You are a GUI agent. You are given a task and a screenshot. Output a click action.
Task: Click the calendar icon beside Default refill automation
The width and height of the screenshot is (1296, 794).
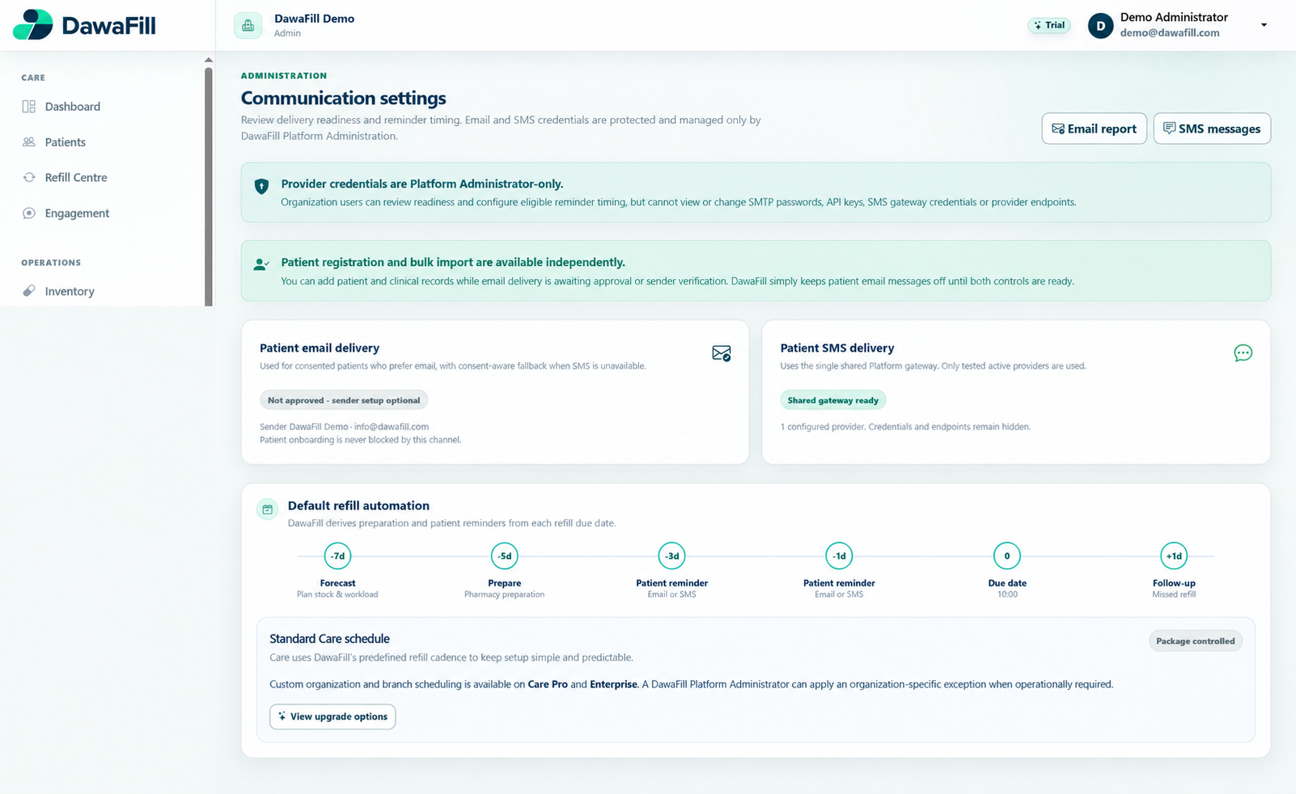tap(268, 509)
